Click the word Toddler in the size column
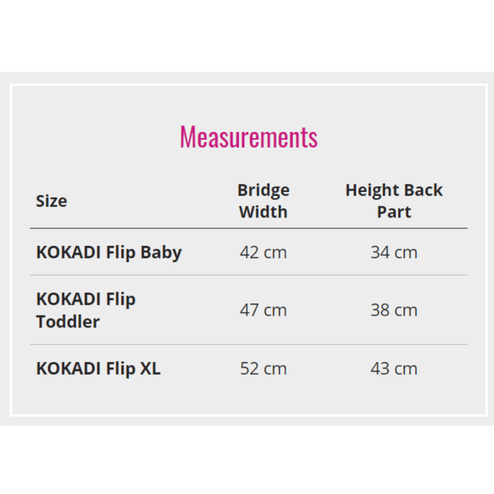This screenshot has width=494, height=494. 68,322
